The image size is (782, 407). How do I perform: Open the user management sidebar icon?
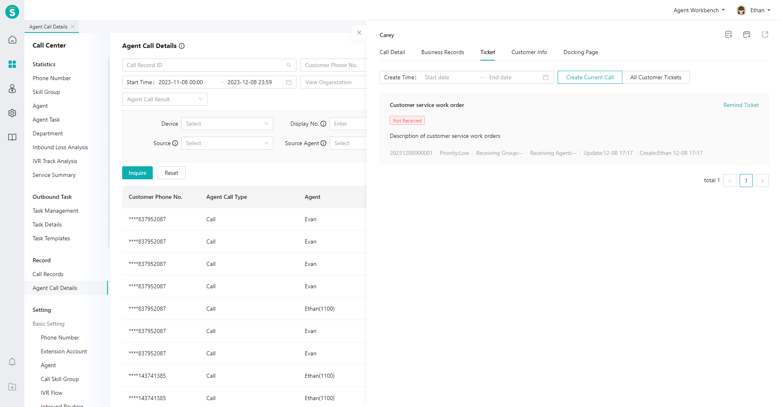pyautogui.click(x=12, y=89)
